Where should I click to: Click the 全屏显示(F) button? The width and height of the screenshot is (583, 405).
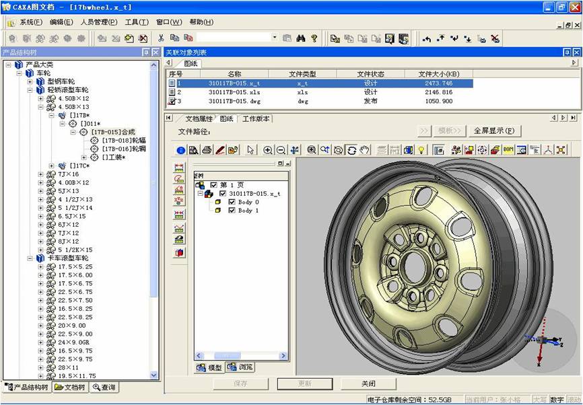494,131
